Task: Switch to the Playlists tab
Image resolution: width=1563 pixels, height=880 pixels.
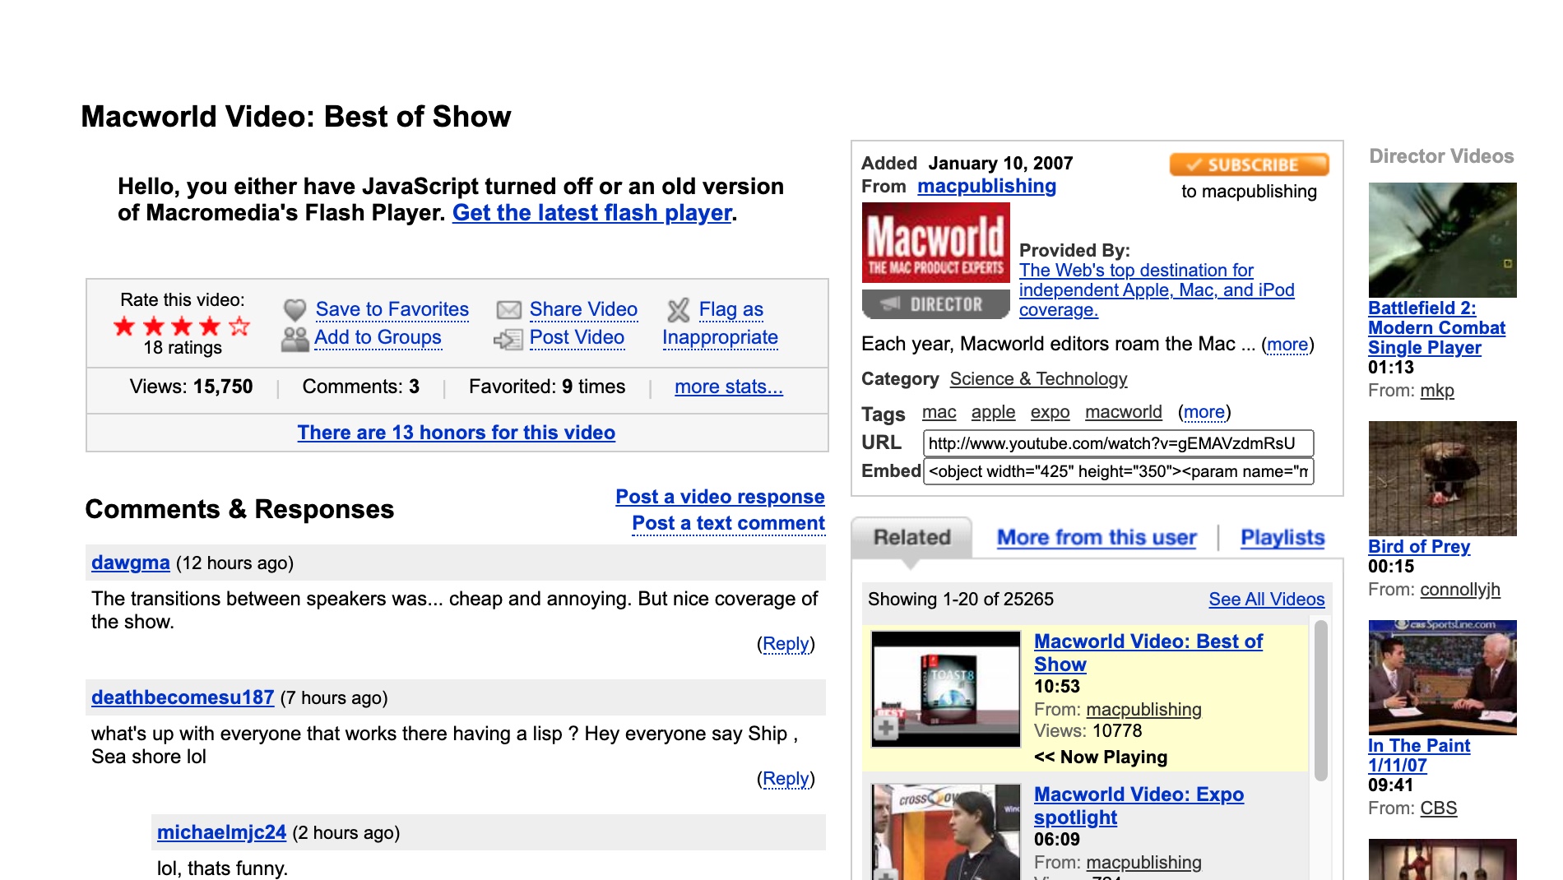Action: pos(1281,537)
